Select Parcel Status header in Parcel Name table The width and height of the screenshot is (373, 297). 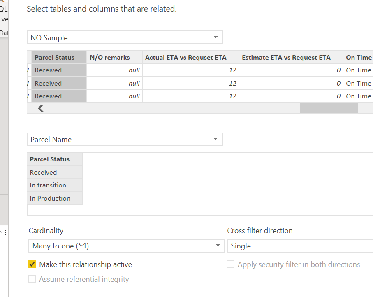click(55, 159)
